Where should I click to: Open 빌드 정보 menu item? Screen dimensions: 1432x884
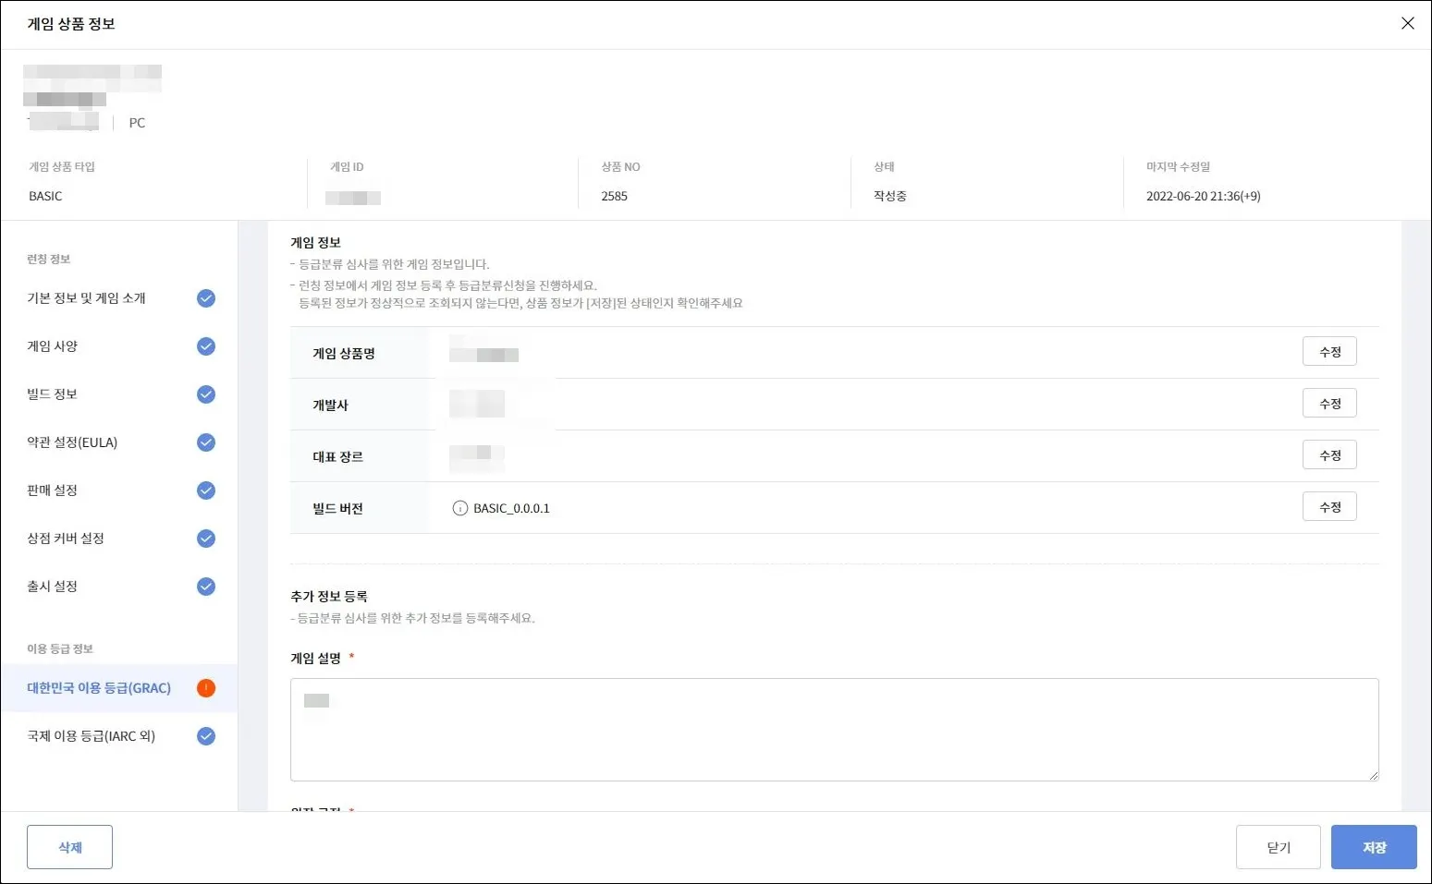119,394
